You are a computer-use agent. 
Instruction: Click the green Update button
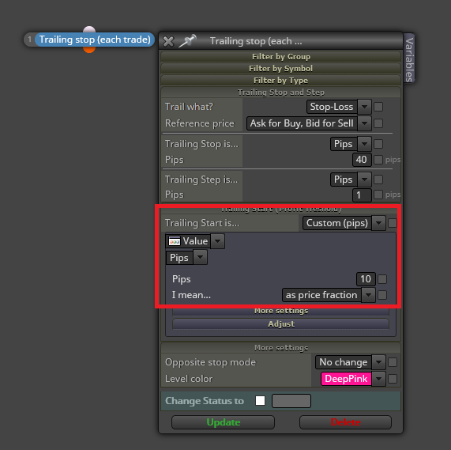point(223,422)
